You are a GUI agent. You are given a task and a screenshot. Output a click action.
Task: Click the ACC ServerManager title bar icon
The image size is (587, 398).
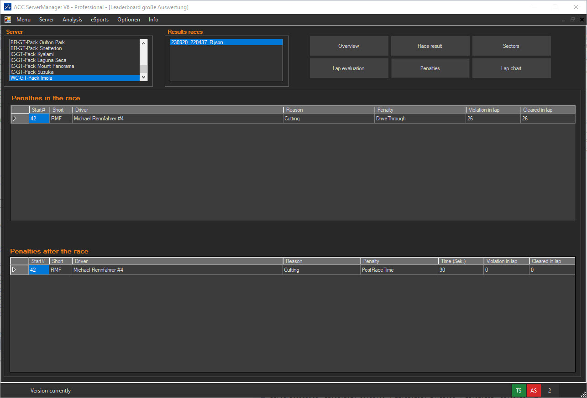[7, 7]
